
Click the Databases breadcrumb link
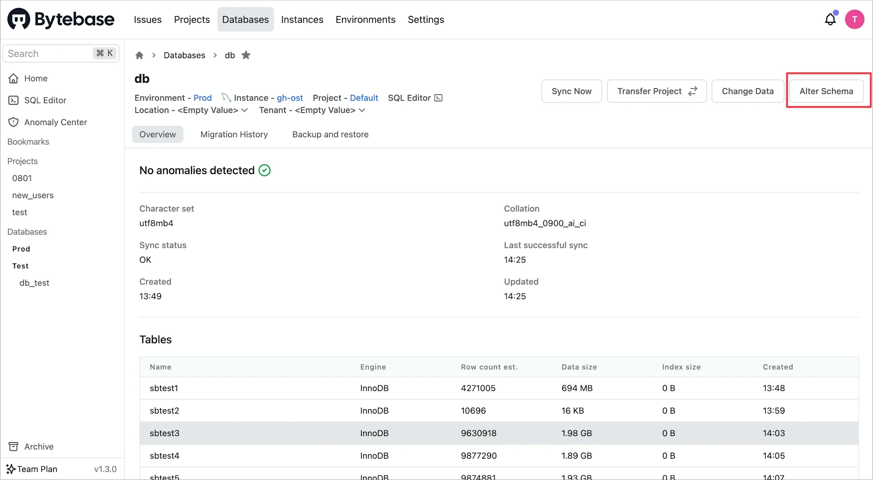(x=184, y=55)
